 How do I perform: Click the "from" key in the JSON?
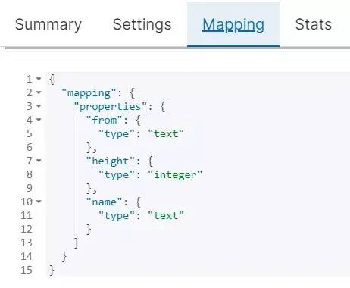[104, 121]
